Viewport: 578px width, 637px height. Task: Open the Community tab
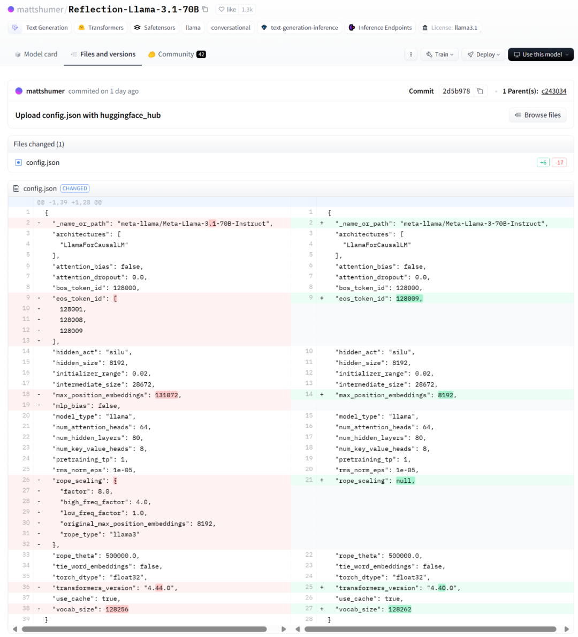coord(177,55)
